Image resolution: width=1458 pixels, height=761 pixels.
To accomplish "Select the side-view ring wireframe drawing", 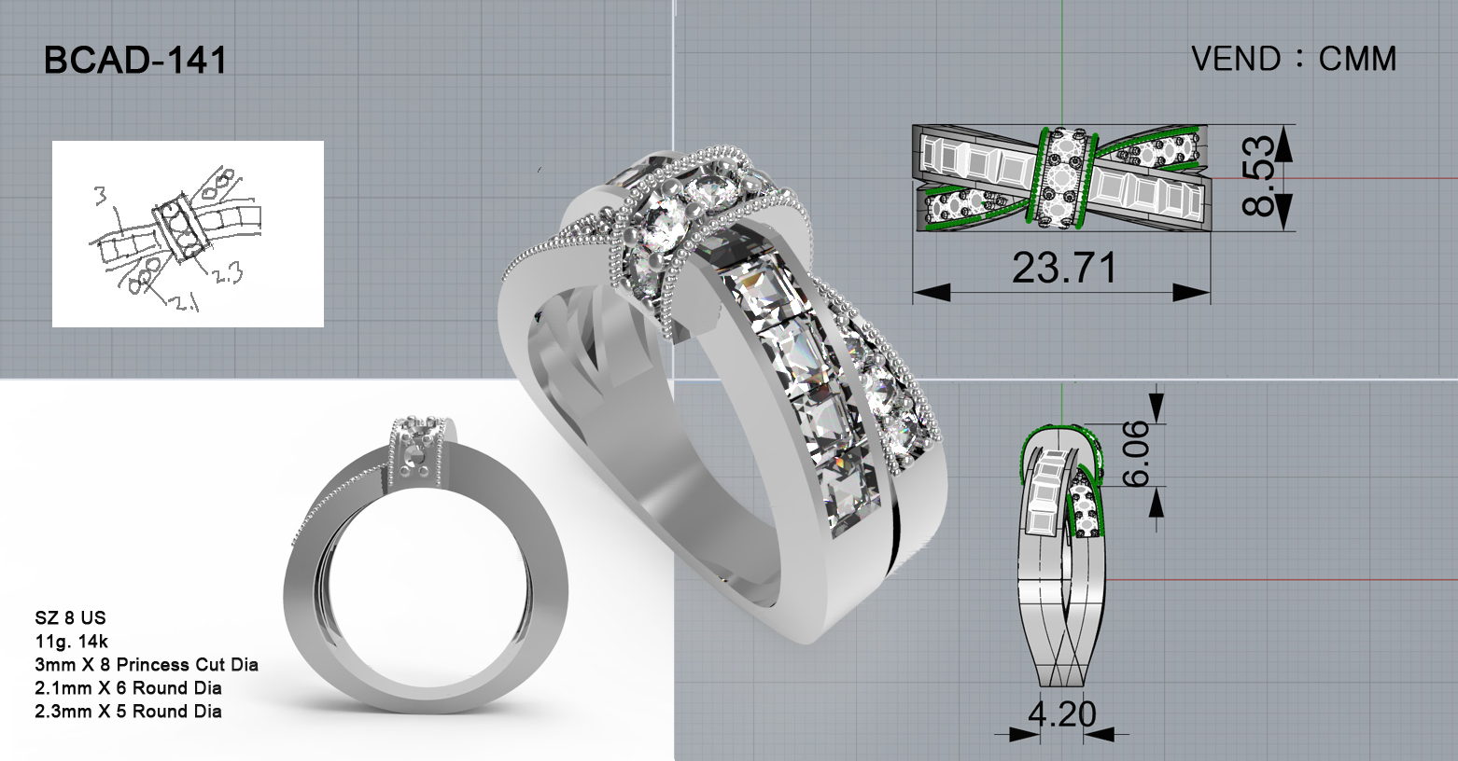I will [1061, 555].
